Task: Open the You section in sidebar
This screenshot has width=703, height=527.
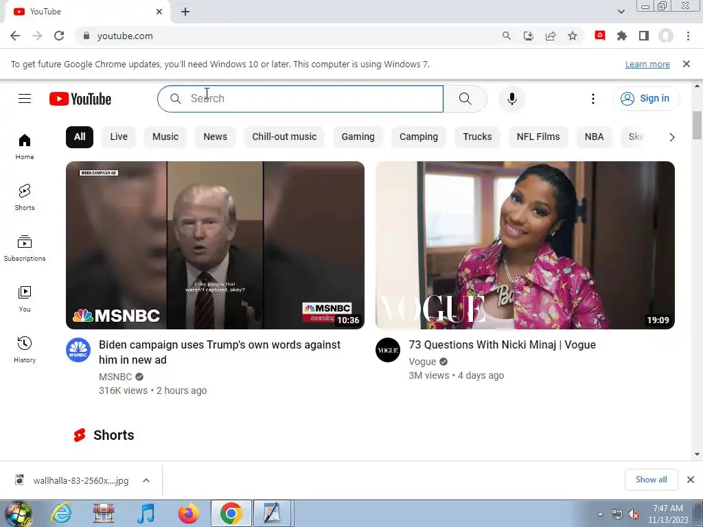Action: pos(25,299)
